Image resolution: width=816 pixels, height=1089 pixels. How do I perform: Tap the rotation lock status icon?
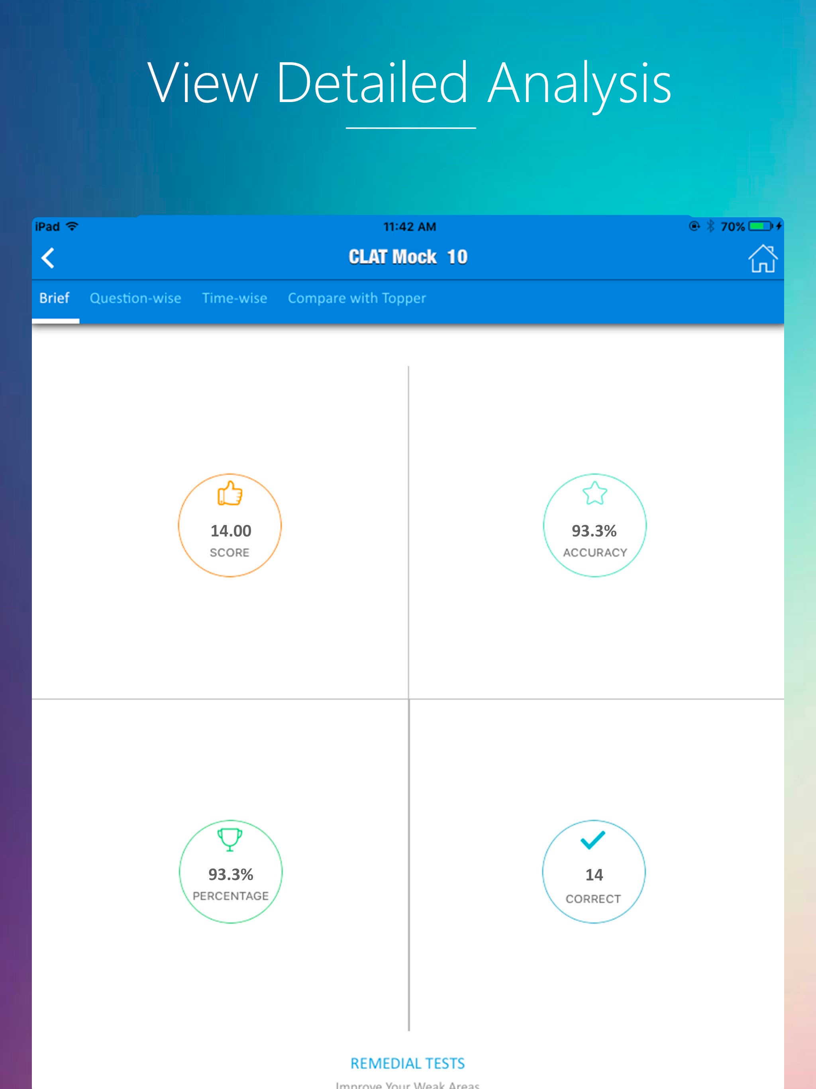[x=694, y=226]
